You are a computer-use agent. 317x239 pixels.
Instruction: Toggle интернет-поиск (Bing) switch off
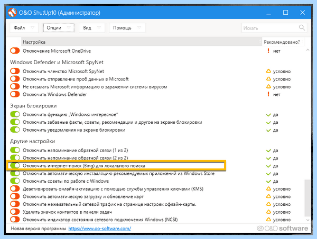15,166
